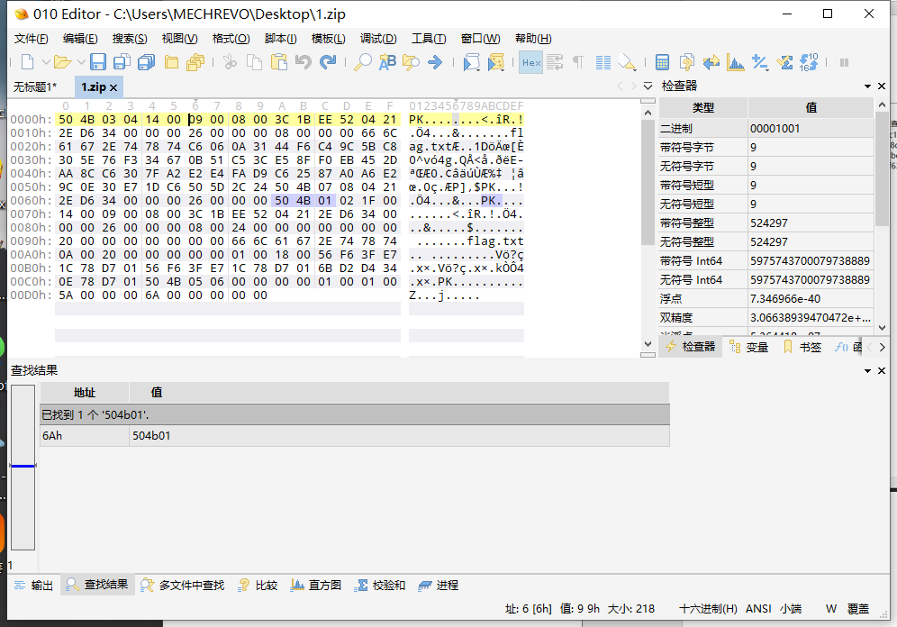The height and width of the screenshot is (627, 897).
Task: Click the Run Script toolbar icon
Action: click(471, 62)
